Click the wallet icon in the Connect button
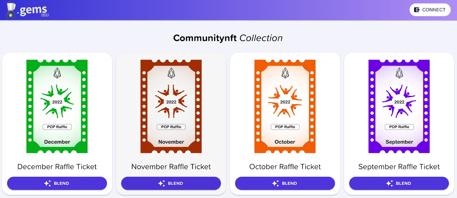This screenshot has height=198, width=457. click(417, 10)
